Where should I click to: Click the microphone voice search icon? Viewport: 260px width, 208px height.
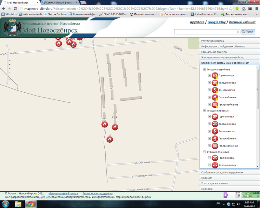pyautogui.click(x=238, y=32)
